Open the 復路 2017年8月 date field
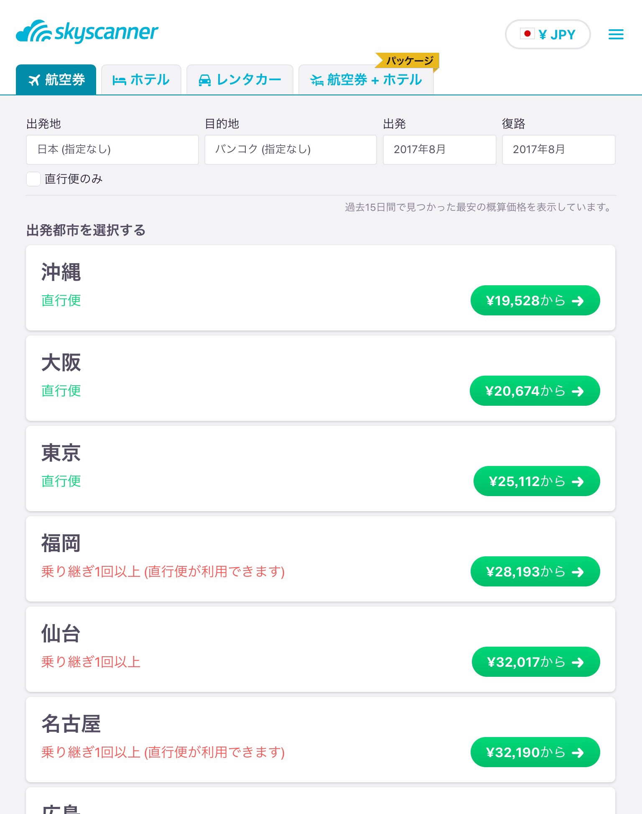 point(558,149)
